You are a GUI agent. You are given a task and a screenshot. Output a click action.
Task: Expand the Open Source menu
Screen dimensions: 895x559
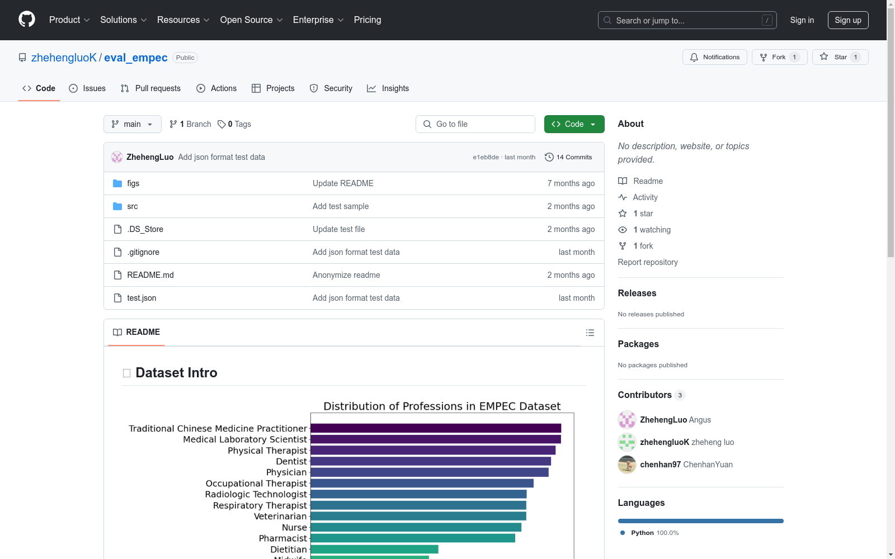tap(252, 20)
